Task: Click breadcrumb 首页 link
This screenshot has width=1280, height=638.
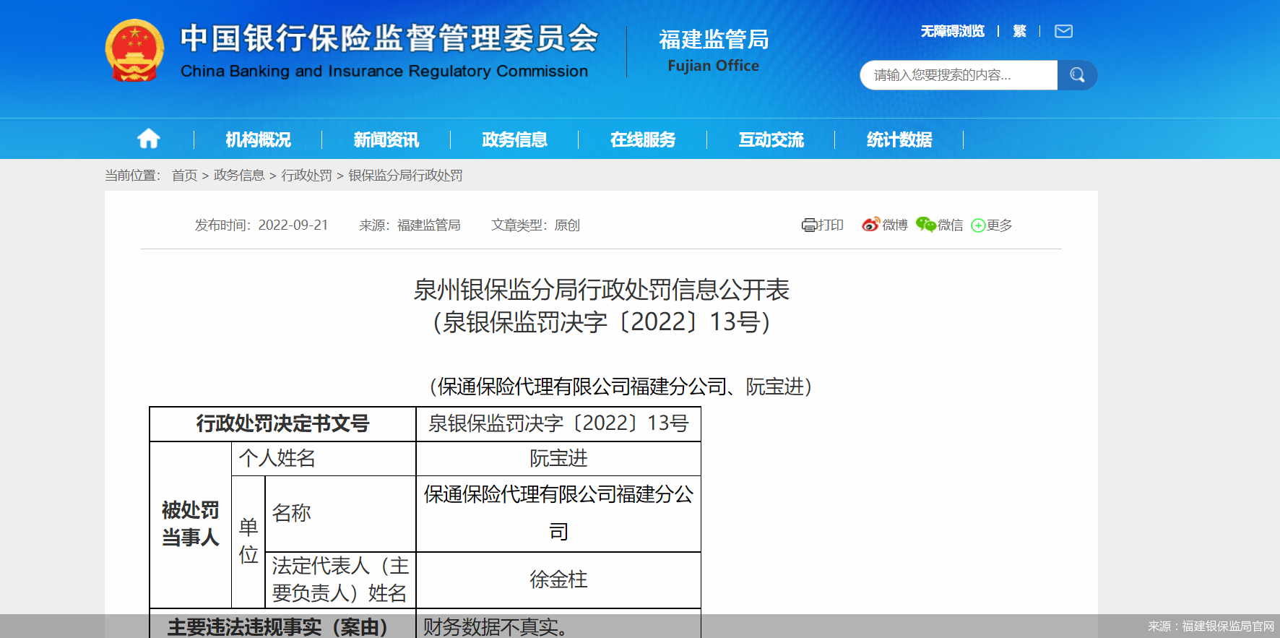Action: [x=184, y=176]
